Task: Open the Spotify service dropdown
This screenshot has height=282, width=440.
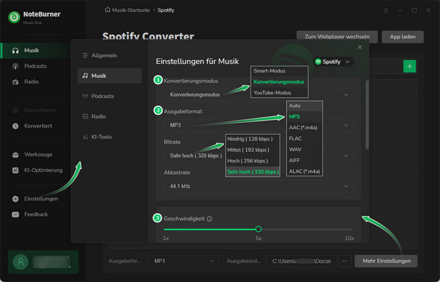Action: 333,62
